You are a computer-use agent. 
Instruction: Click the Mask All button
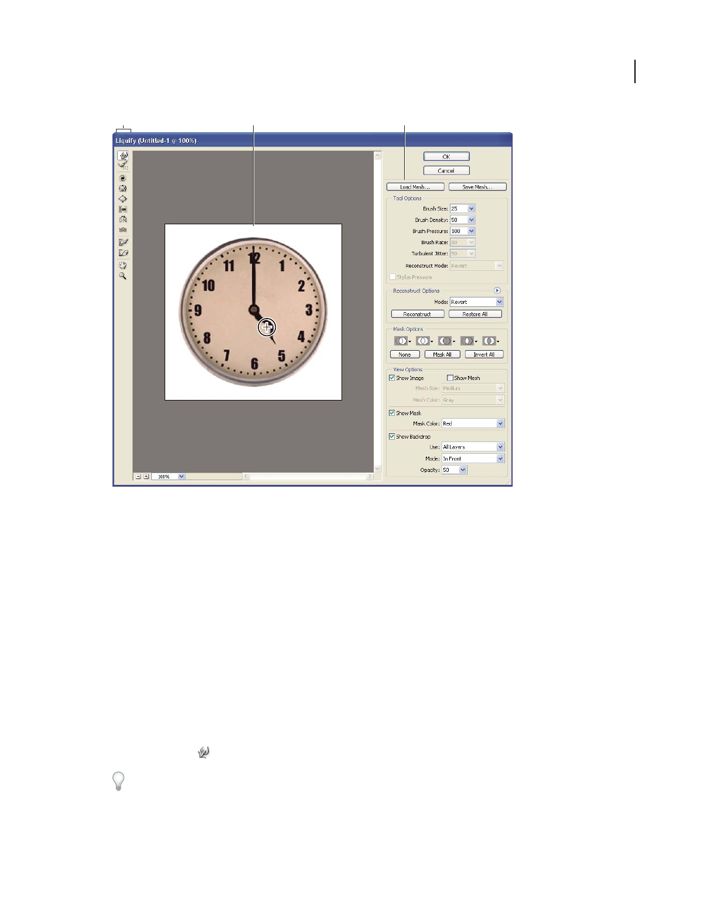(442, 354)
